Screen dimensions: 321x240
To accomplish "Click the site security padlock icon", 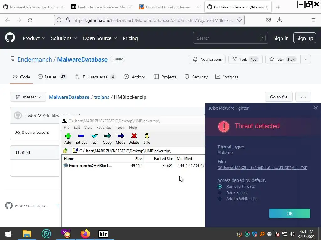I will [x=68, y=20].
